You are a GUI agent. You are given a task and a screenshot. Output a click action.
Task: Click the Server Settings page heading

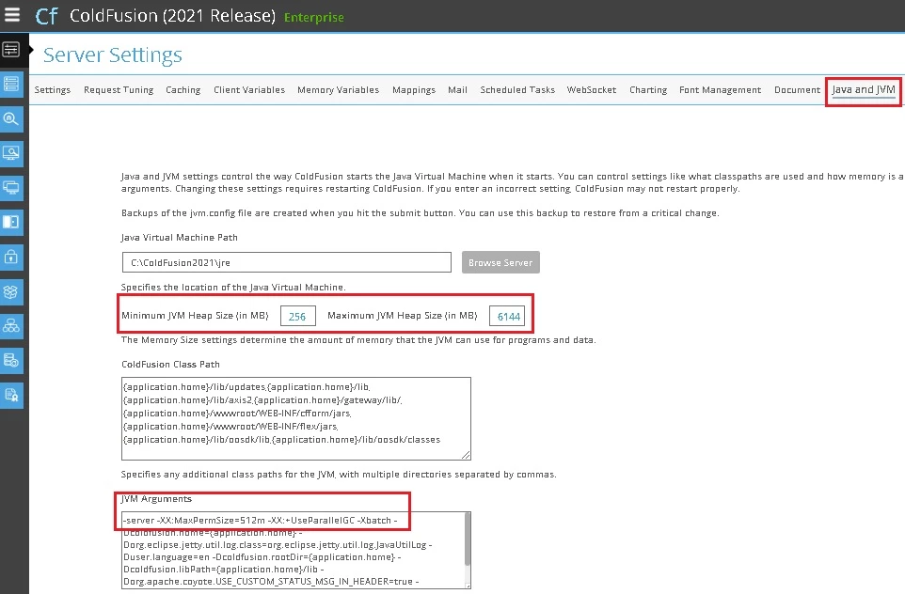[113, 55]
